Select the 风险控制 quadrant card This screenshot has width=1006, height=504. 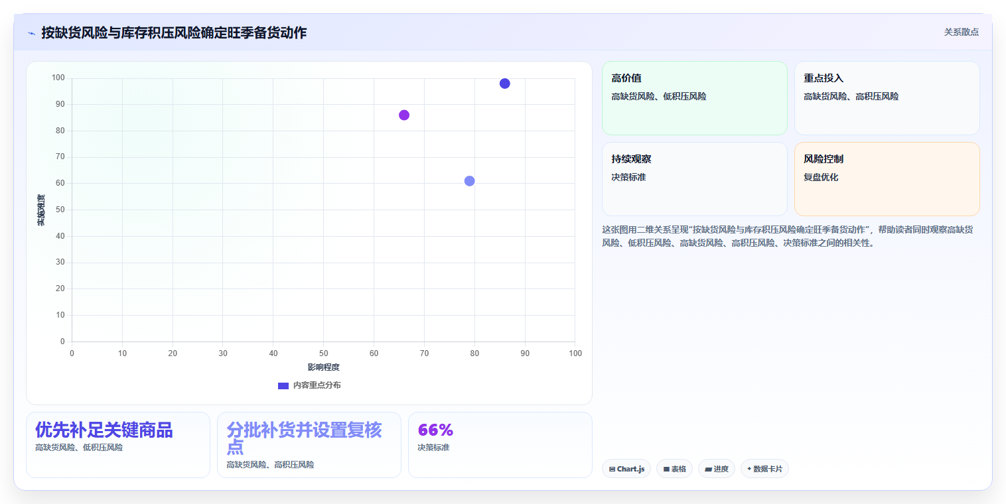887,179
